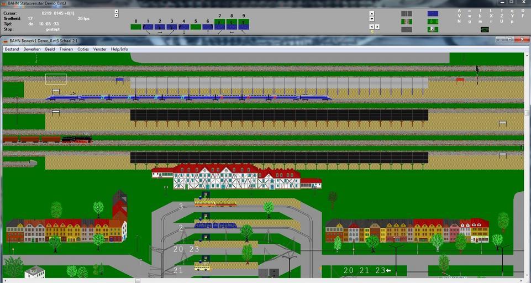Select track element tile number 1
This screenshot has height=283, width=531.
pos(148,27)
